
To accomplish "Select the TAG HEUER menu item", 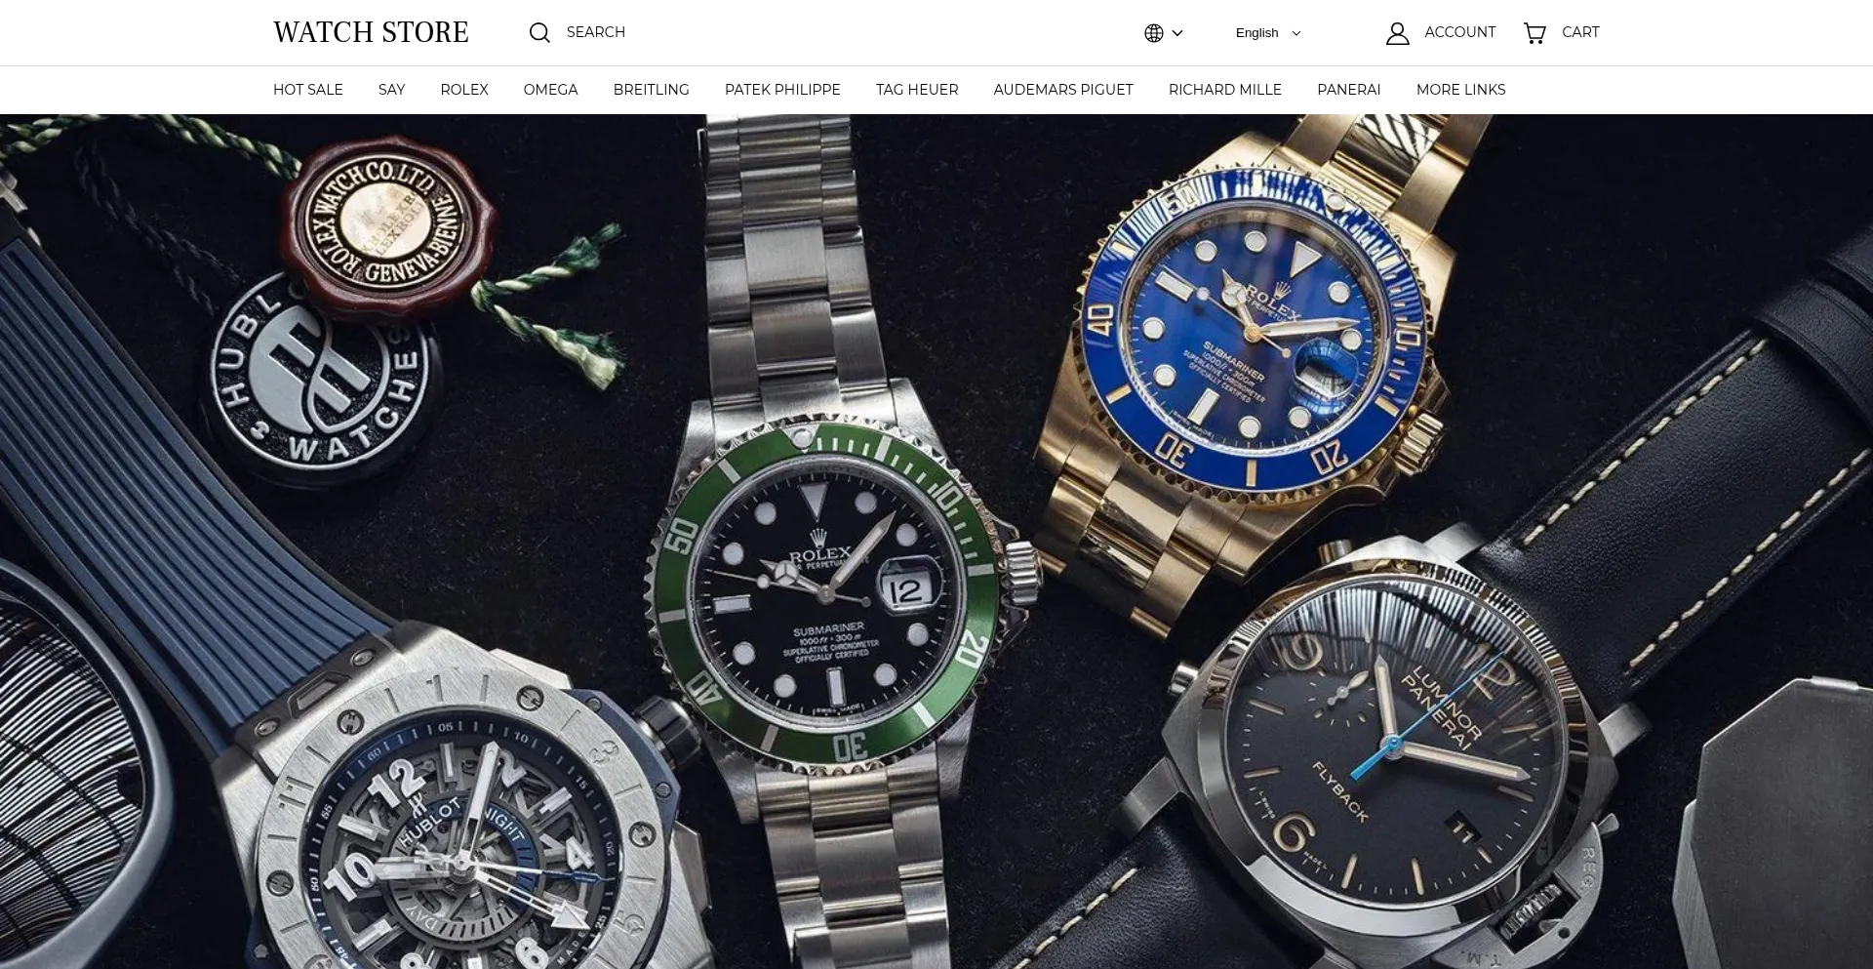I will click(x=917, y=90).
